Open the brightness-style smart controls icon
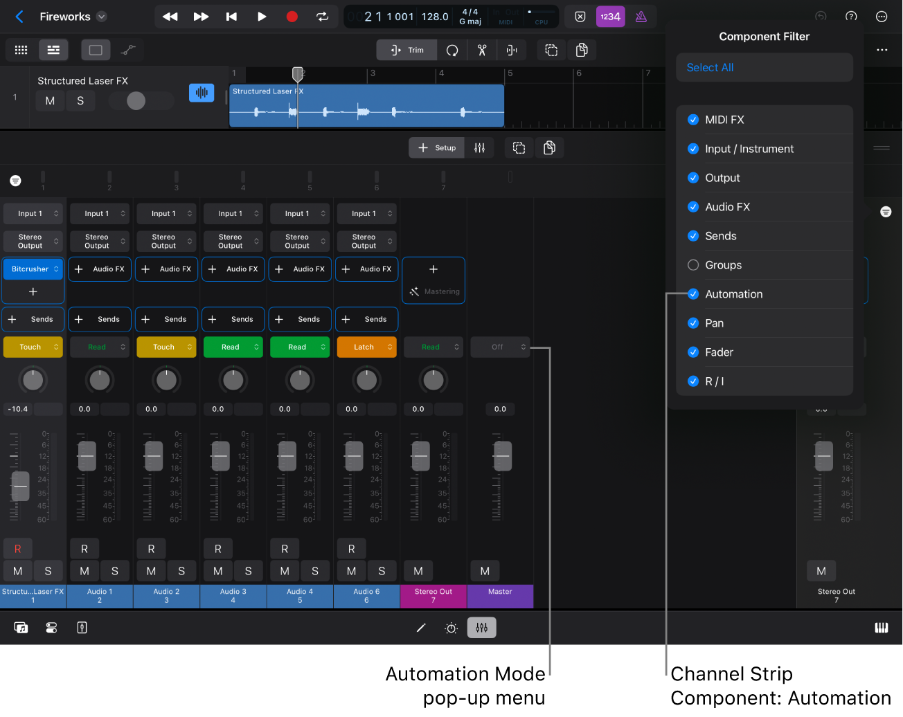This screenshot has height=717, width=903. (451, 628)
